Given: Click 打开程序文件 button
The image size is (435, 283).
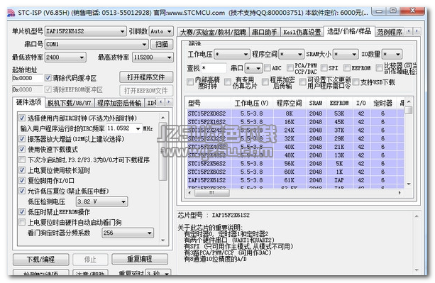Looking at the screenshot, I should tap(146, 77).
